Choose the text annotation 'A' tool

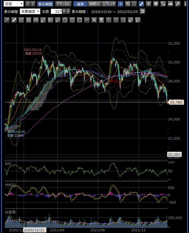point(94,20)
